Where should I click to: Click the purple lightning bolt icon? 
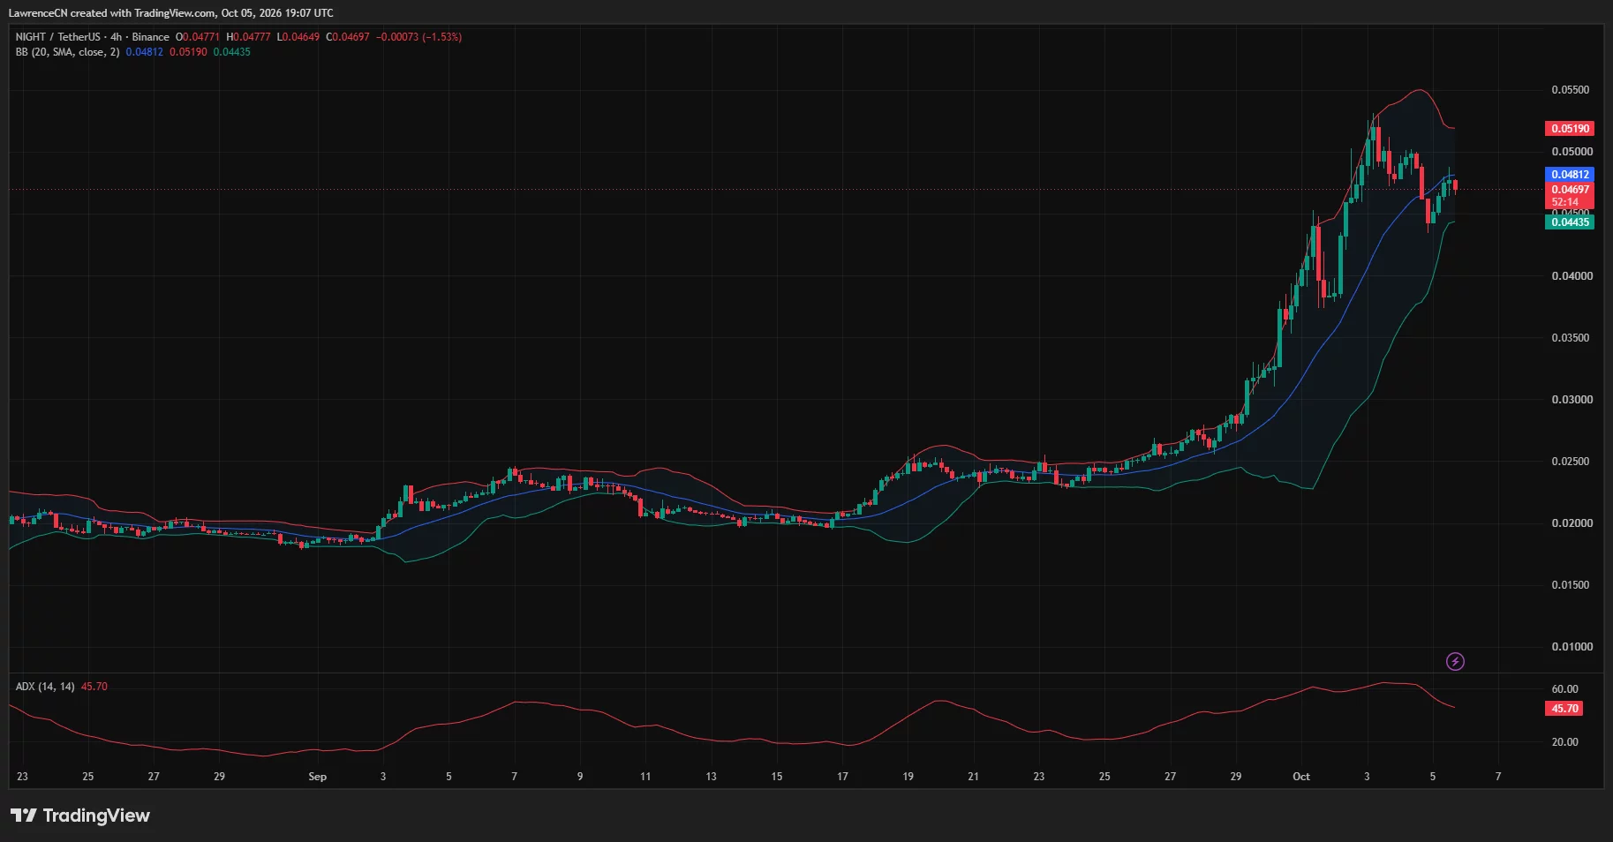[1455, 661]
